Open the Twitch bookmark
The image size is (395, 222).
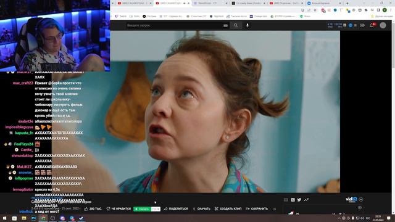121,16
